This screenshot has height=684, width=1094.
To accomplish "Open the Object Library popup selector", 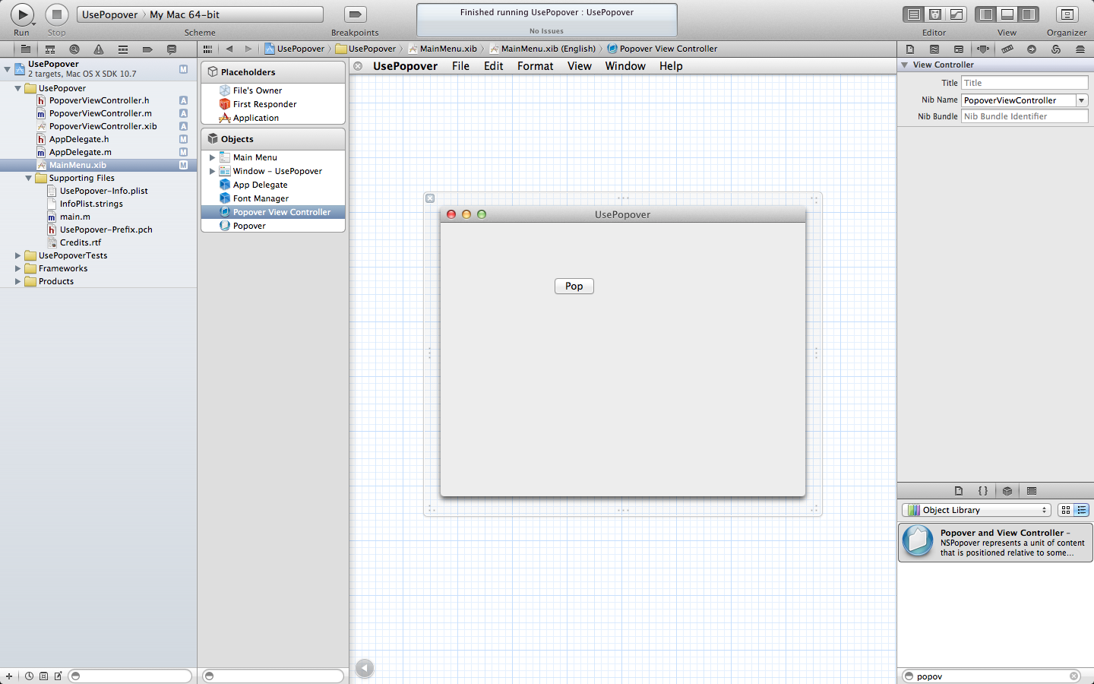I will tap(976, 510).
